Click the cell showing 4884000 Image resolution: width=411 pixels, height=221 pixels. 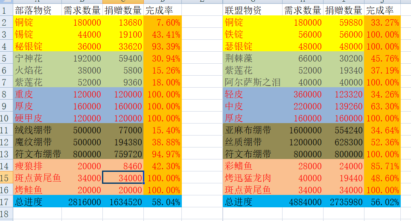(x=303, y=202)
